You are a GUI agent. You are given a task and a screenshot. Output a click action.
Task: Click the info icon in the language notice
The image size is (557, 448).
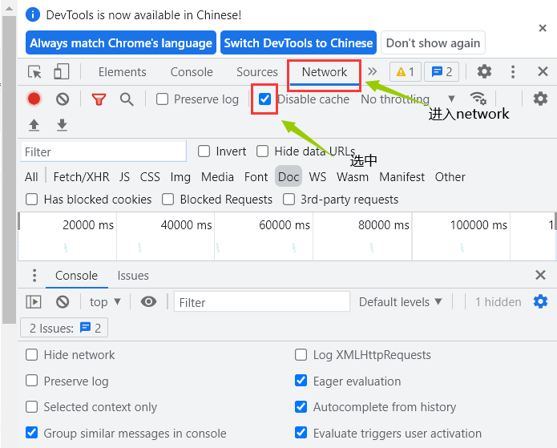click(x=33, y=14)
